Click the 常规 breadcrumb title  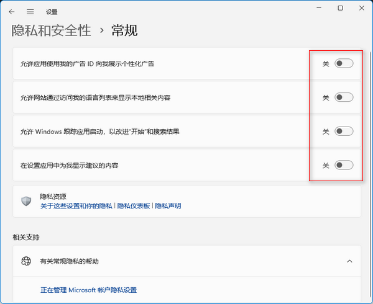coord(124,30)
